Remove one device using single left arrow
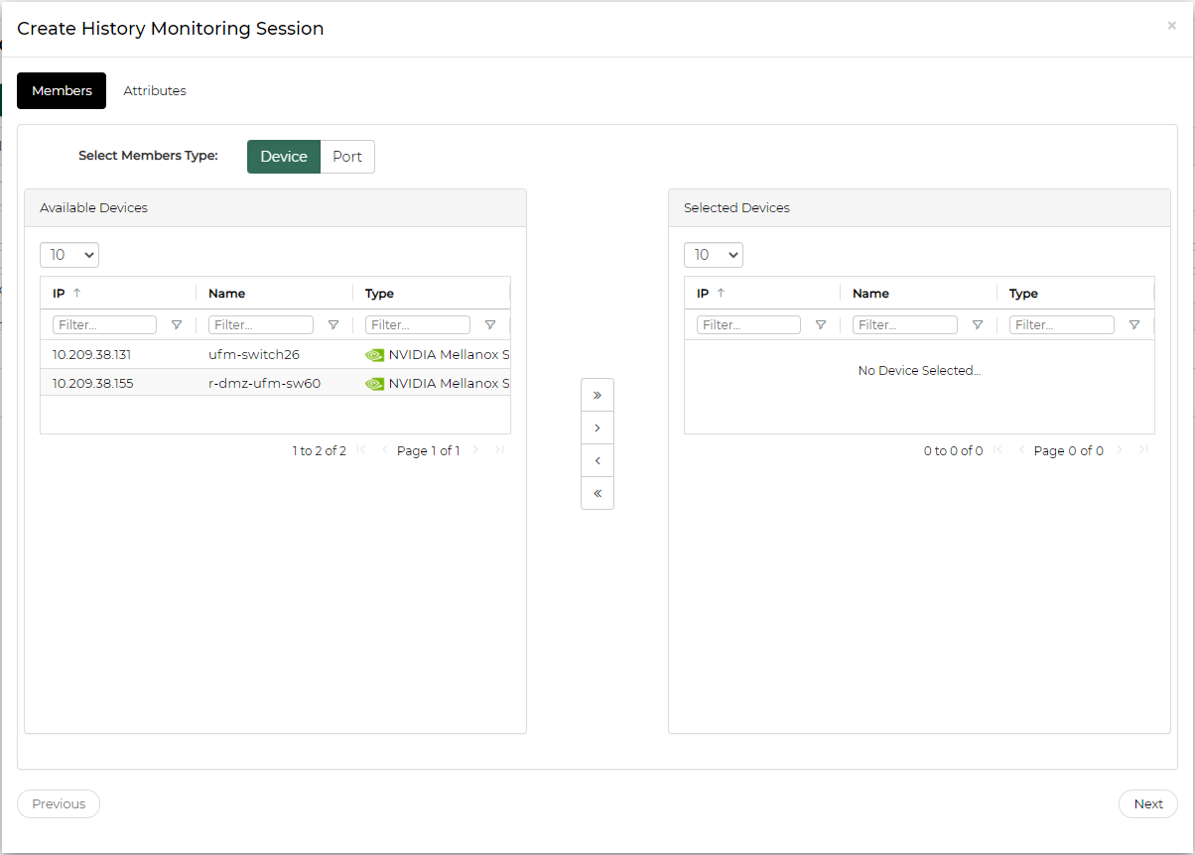This screenshot has width=1195, height=855. [597, 460]
